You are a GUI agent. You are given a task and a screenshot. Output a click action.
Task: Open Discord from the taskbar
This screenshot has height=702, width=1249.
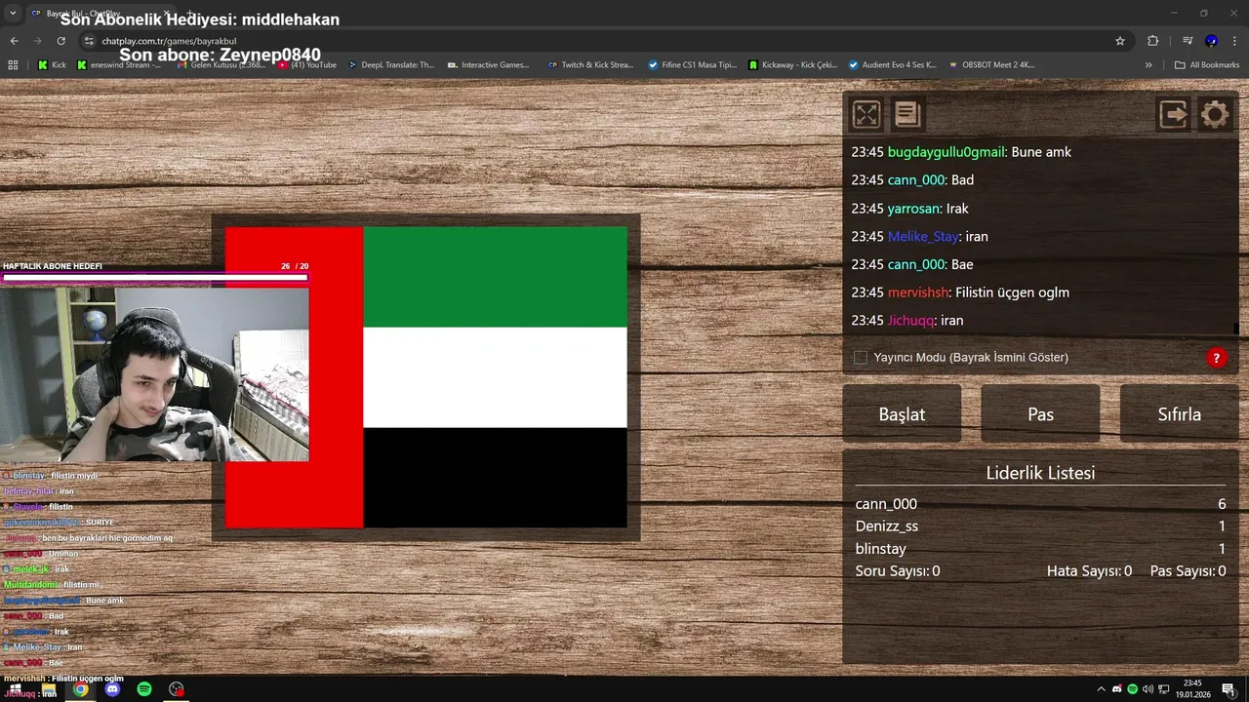tap(112, 689)
